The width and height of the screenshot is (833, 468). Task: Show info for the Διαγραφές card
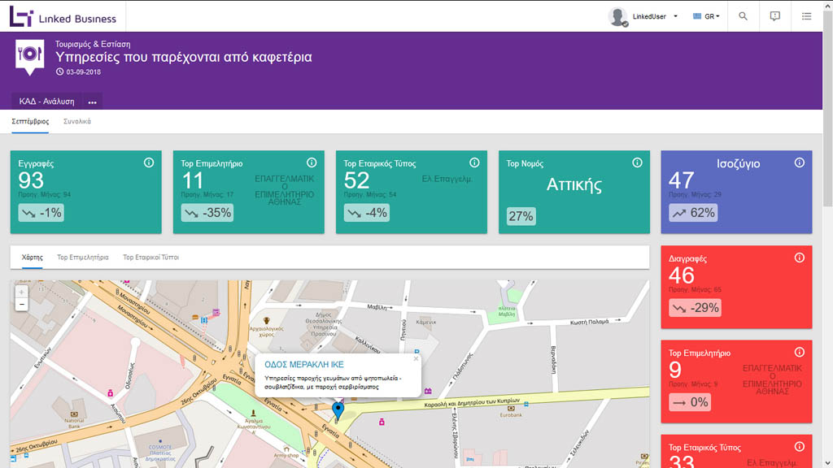[x=800, y=258]
